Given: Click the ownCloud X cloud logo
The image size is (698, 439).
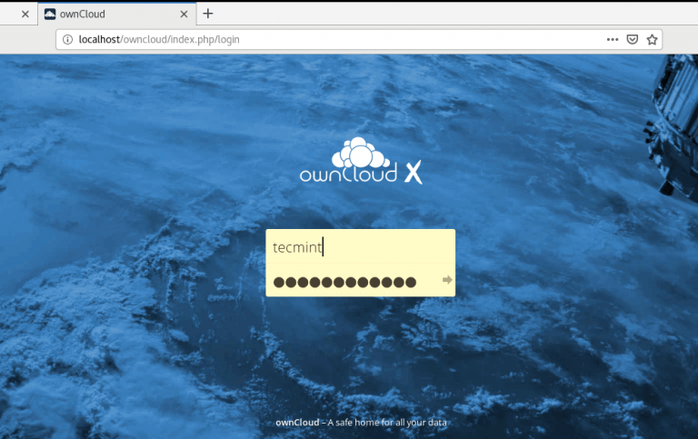Looking at the screenshot, I should pos(361,160).
